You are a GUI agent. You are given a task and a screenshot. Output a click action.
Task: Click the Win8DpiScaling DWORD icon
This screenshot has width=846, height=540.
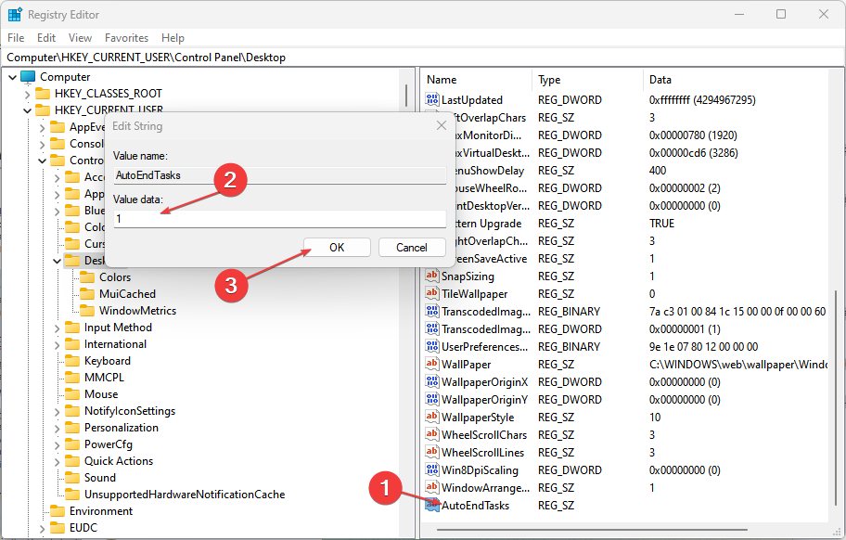(432, 469)
